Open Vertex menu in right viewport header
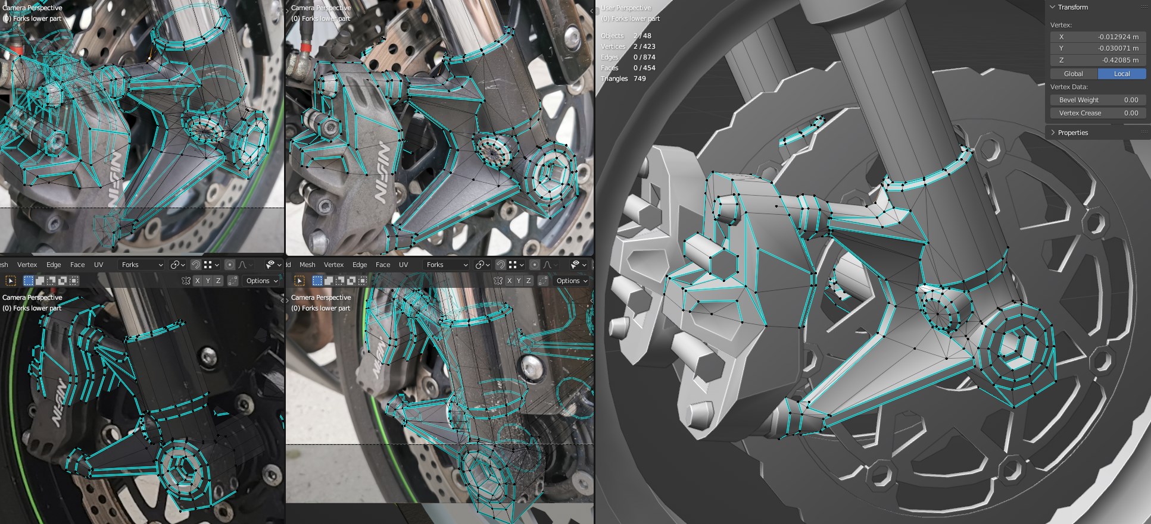1151x524 pixels. coord(333,265)
